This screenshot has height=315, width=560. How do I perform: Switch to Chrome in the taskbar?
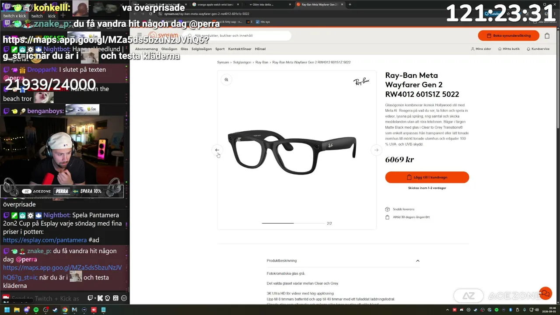tap(65, 310)
